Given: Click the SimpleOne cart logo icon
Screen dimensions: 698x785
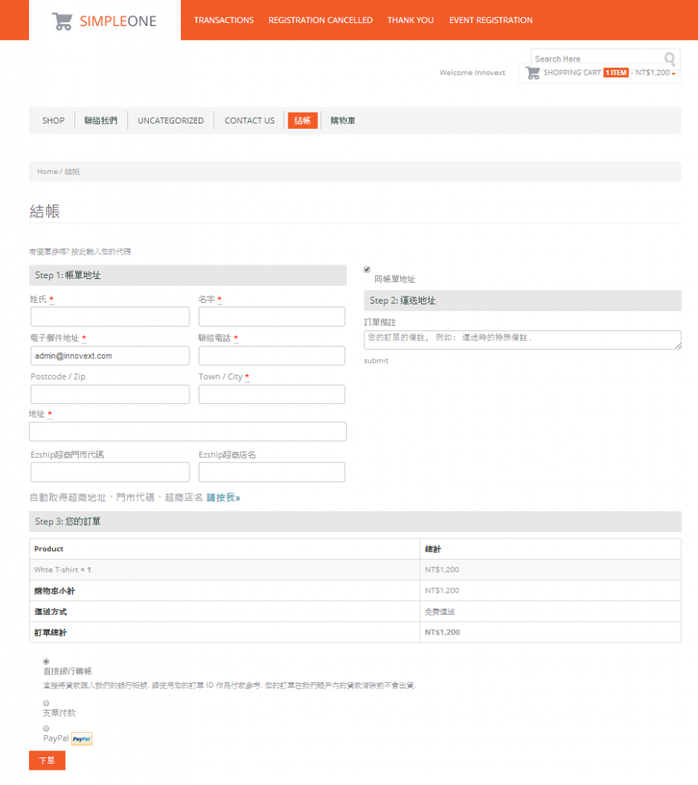Looking at the screenshot, I should (x=63, y=21).
